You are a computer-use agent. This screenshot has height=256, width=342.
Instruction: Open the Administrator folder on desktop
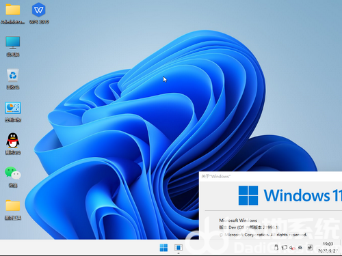(x=13, y=13)
